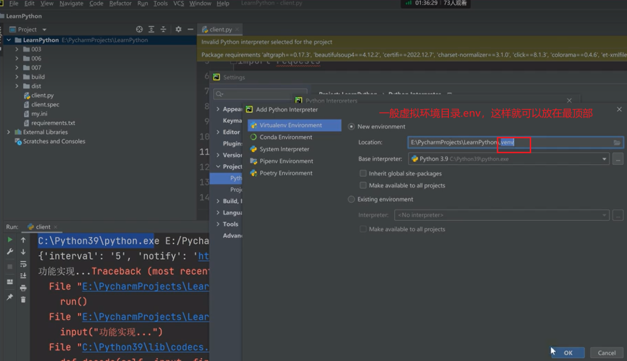The image size is (627, 361).
Task: Choose Pipenv Environment option
Action: click(x=286, y=161)
